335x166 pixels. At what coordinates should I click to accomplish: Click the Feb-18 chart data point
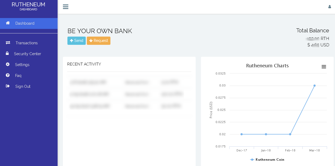point(290,134)
